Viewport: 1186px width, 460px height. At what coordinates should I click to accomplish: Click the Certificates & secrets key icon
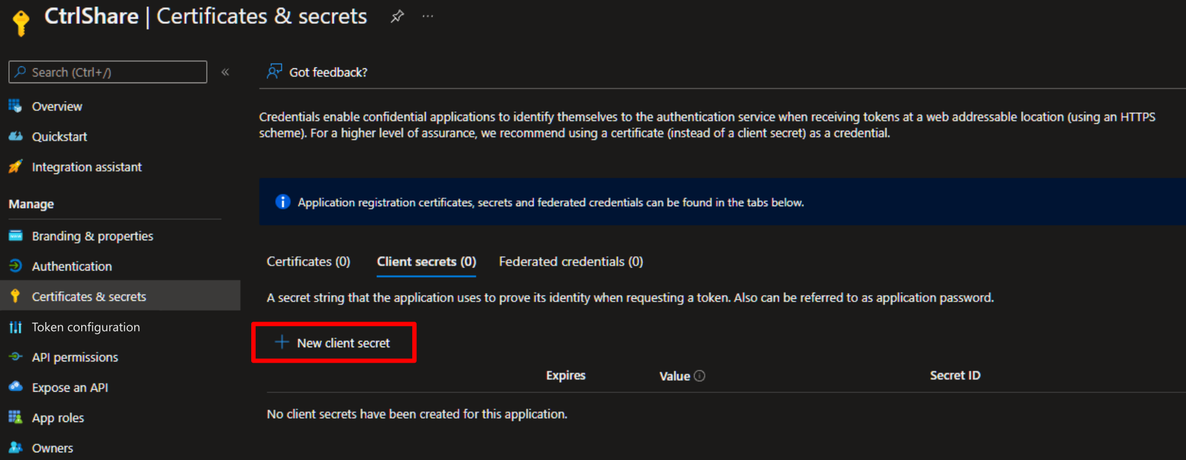click(x=15, y=296)
